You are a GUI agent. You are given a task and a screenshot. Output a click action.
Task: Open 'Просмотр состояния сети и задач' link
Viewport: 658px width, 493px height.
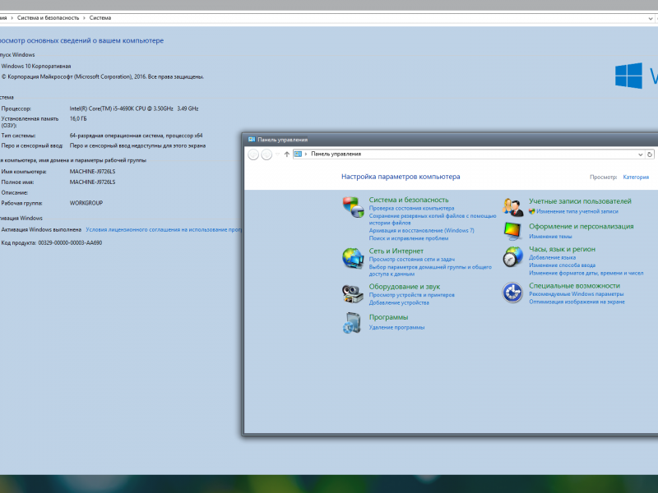(x=412, y=260)
